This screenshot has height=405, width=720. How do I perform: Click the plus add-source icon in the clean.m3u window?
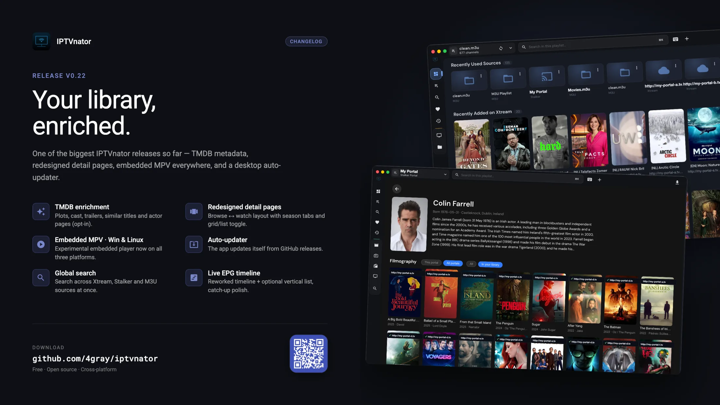687,39
